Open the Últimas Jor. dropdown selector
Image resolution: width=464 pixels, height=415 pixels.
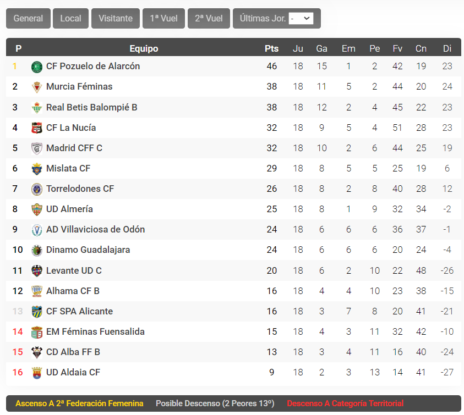click(301, 18)
